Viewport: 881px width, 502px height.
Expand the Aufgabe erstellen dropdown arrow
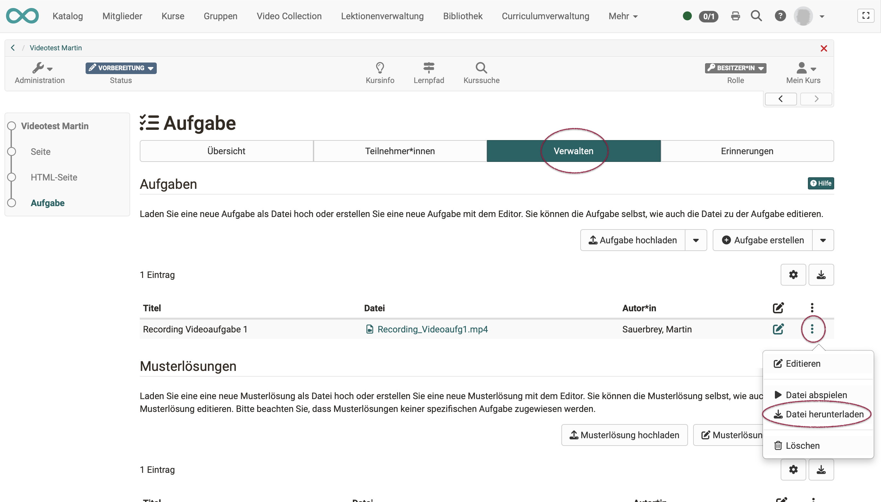pyautogui.click(x=823, y=240)
